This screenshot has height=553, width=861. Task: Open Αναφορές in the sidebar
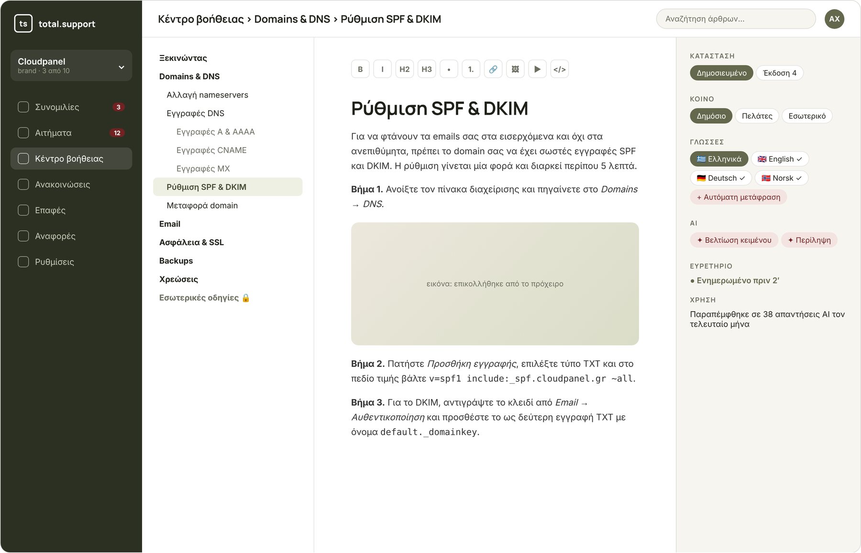71,236
